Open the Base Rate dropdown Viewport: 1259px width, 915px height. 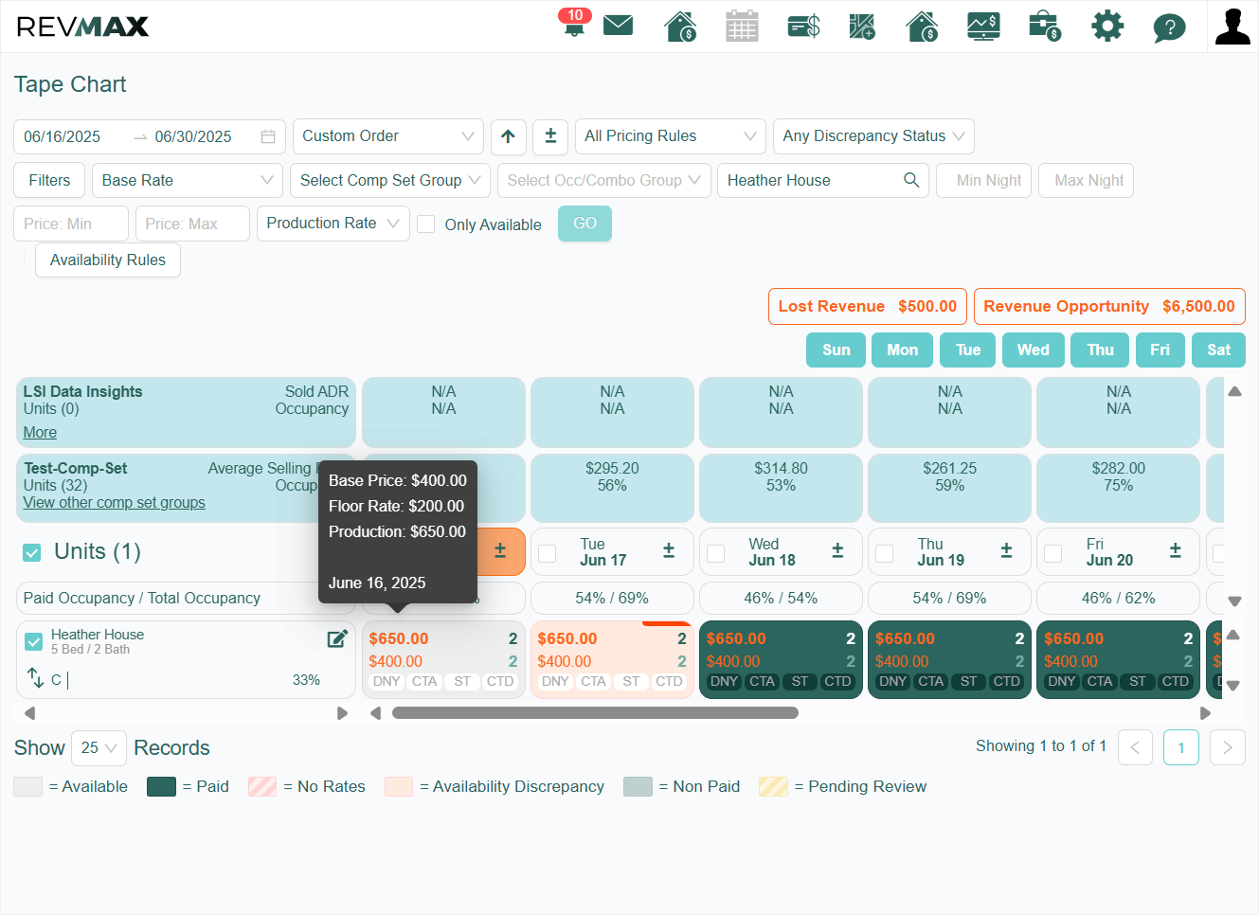pyautogui.click(x=188, y=180)
